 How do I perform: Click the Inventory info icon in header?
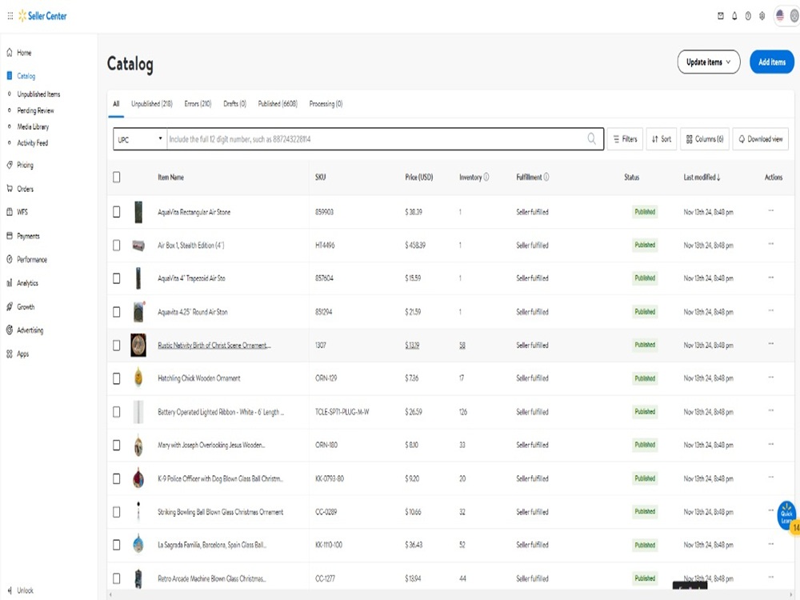coord(486,177)
